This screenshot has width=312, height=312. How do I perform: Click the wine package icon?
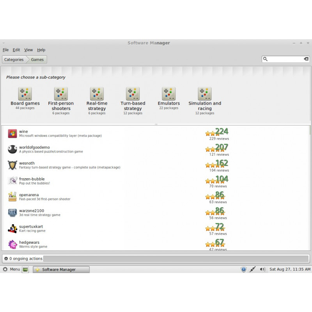pyautogui.click(x=12, y=134)
